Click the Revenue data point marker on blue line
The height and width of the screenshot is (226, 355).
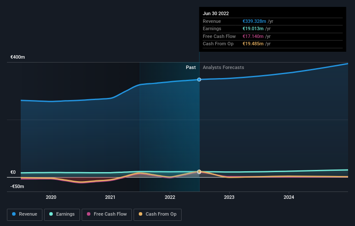[199, 79]
